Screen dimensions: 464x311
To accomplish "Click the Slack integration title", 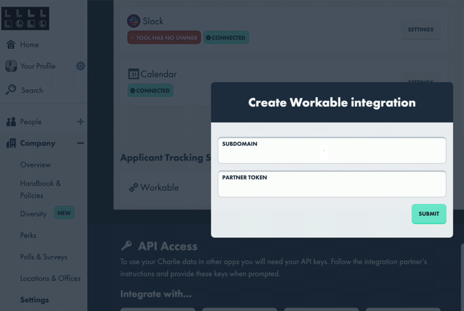I will click(153, 21).
